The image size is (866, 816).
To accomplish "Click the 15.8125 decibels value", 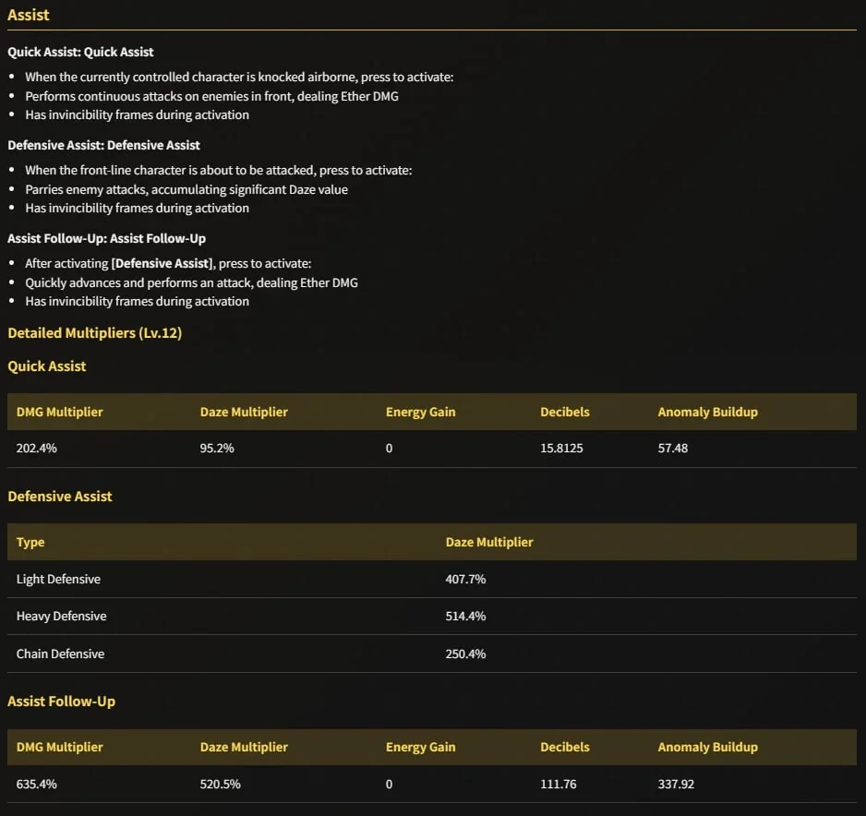I will point(561,449).
